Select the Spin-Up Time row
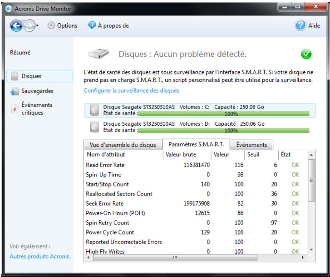 (x=196, y=175)
